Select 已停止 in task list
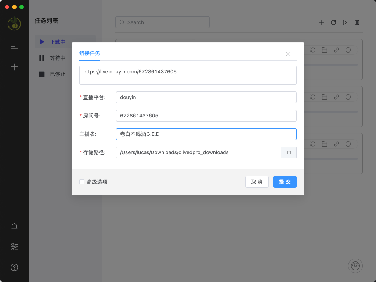Screen dimensions: 376x282 pos(58,74)
